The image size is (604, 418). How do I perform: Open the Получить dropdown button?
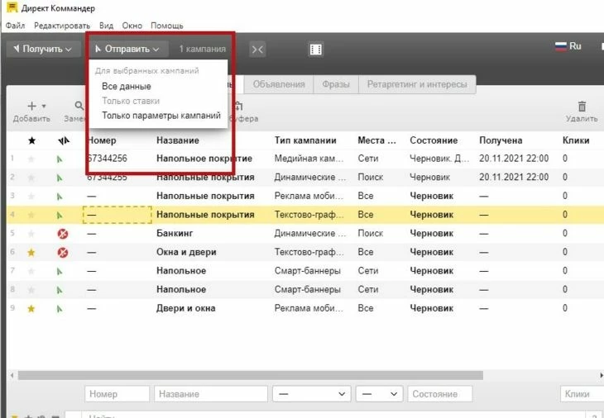click(x=44, y=50)
